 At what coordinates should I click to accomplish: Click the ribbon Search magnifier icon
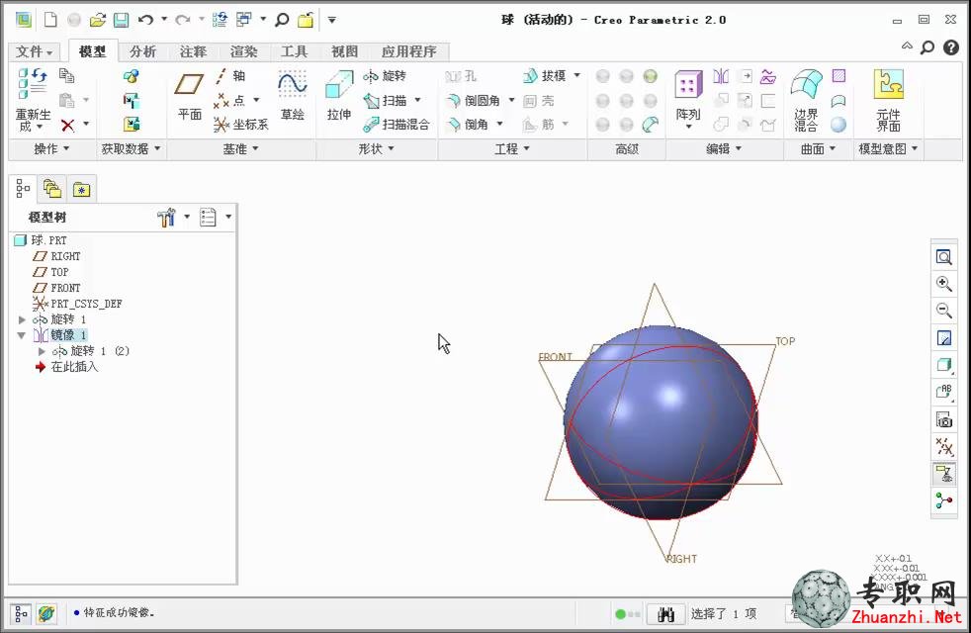pyautogui.click(x=927, y=47)
